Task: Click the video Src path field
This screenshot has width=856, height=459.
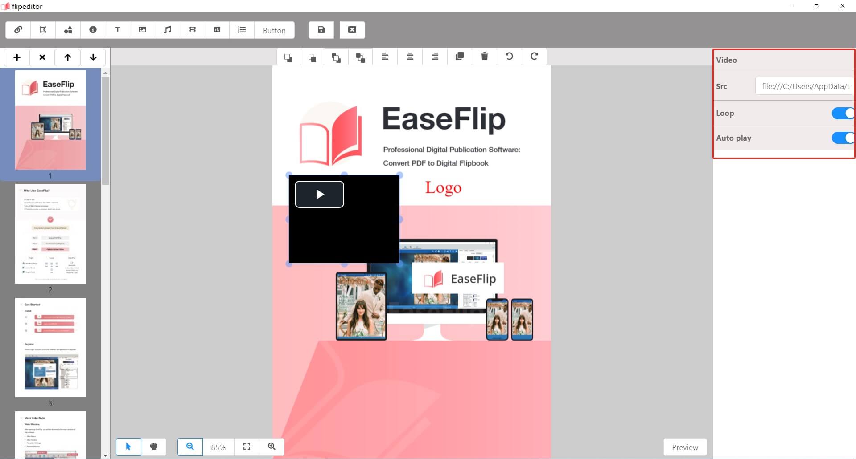Action: pos(804,86)
